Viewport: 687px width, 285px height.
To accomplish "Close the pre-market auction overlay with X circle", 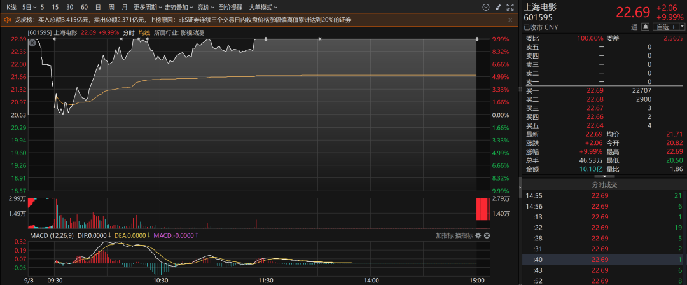I will [x=32, y=43].
